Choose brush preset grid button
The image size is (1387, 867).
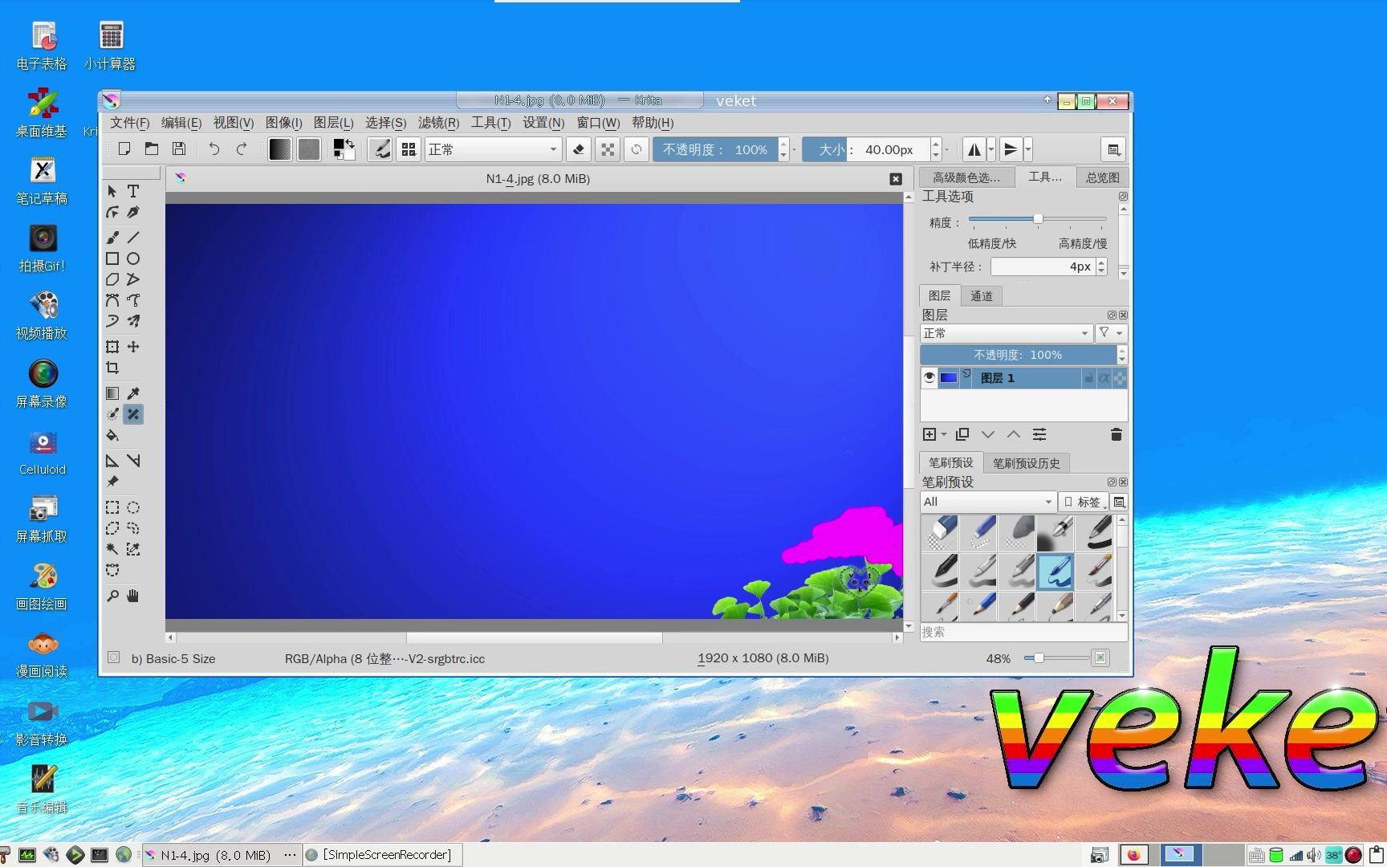[409, 149]
